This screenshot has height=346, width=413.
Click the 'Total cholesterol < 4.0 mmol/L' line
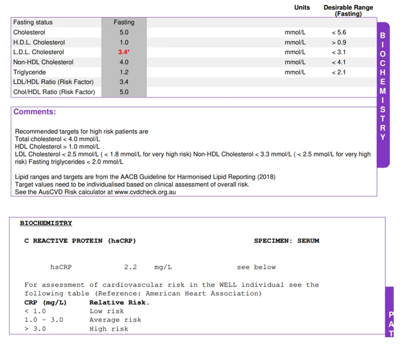[57, 139]
